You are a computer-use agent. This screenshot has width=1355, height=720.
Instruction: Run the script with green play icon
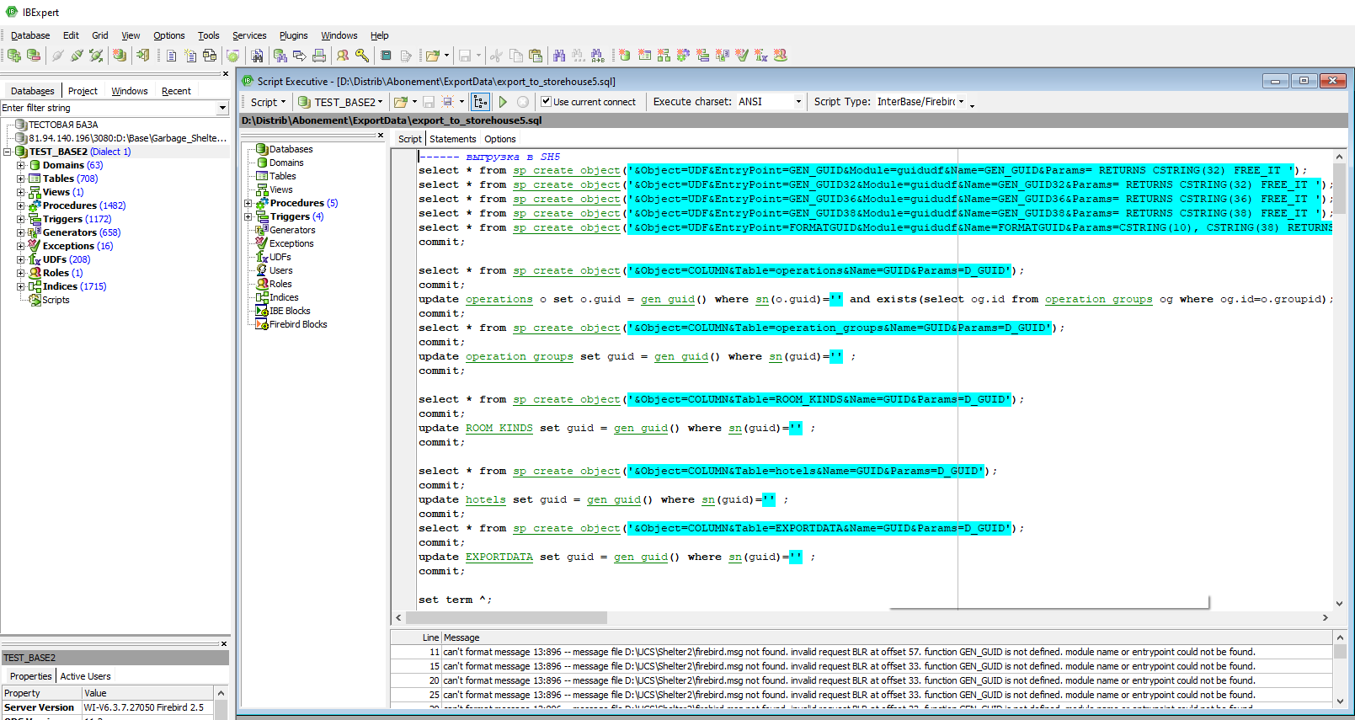[503, 102]
